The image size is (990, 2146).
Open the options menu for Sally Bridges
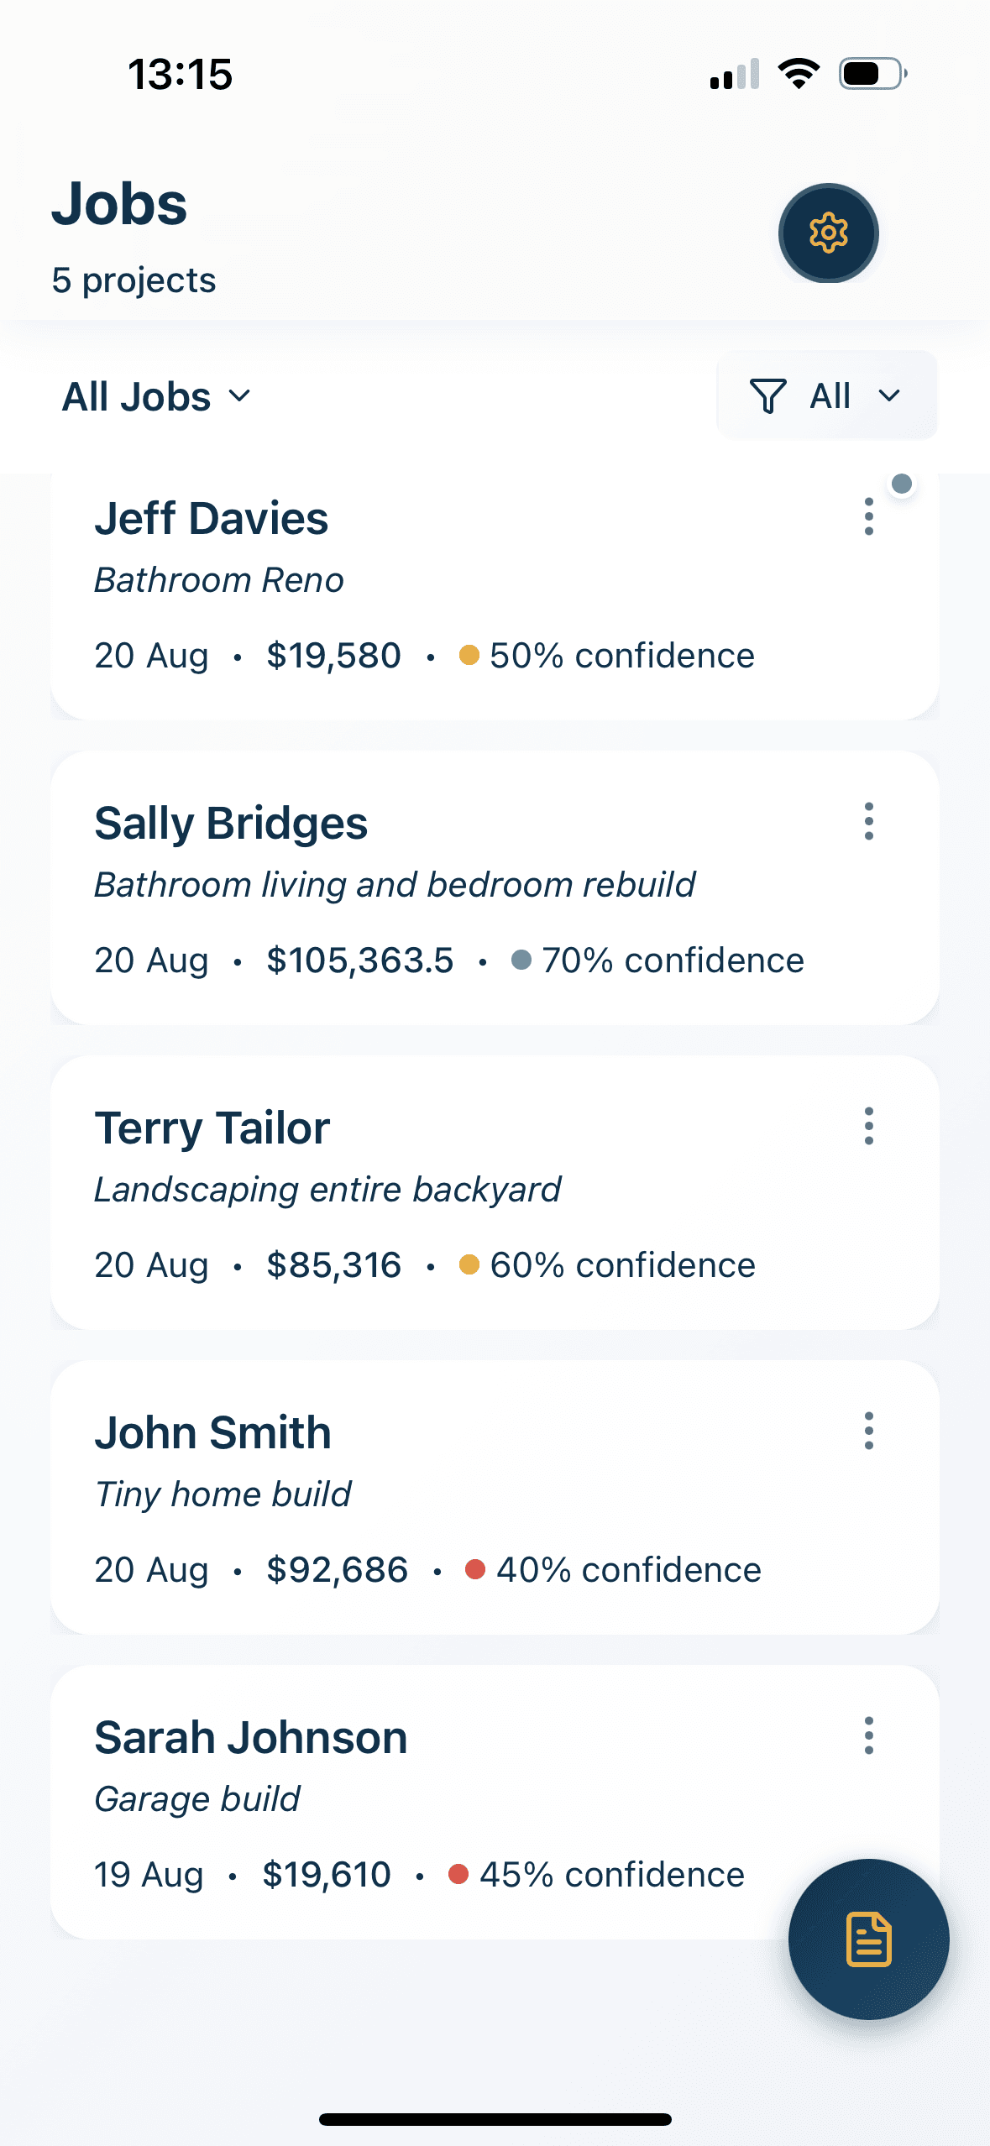click(869, 821)
